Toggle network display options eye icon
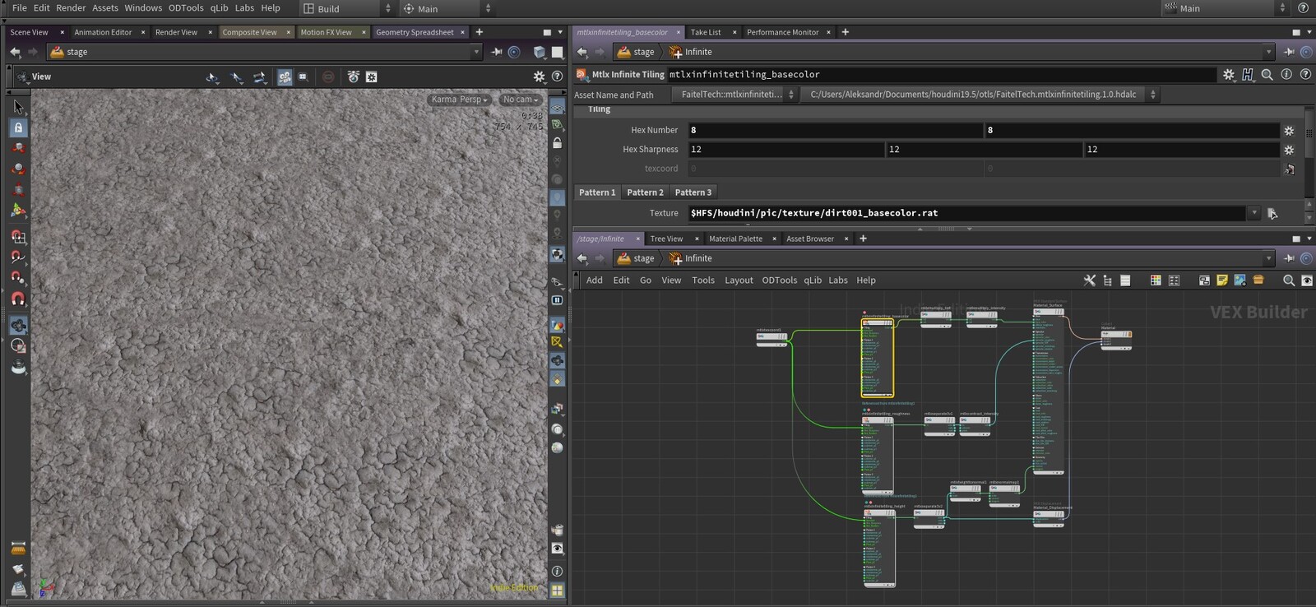Screen dimensions: 1316x607 tap(1306, 280)
